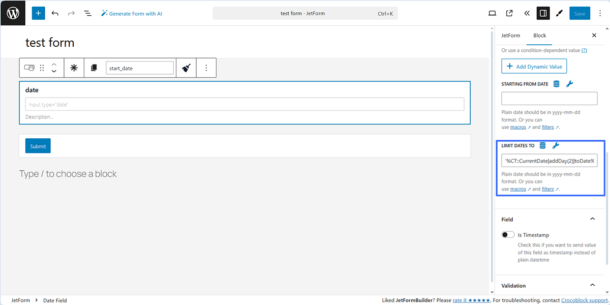
Task: Open the filters link under Limit Dates To
Action: (547, 189)
